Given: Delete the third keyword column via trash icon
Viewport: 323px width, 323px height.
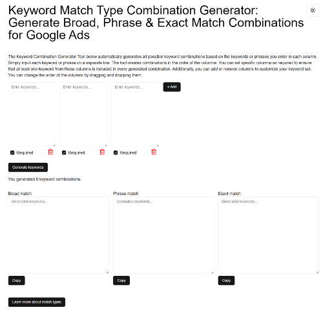Looking at the screenshot, I should click(154, 152).
